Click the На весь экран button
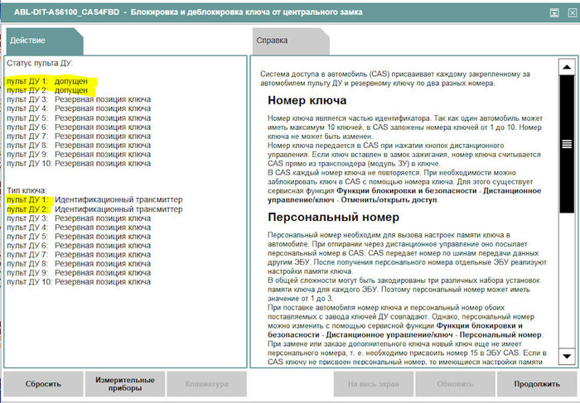 click(x=374, y=384)
